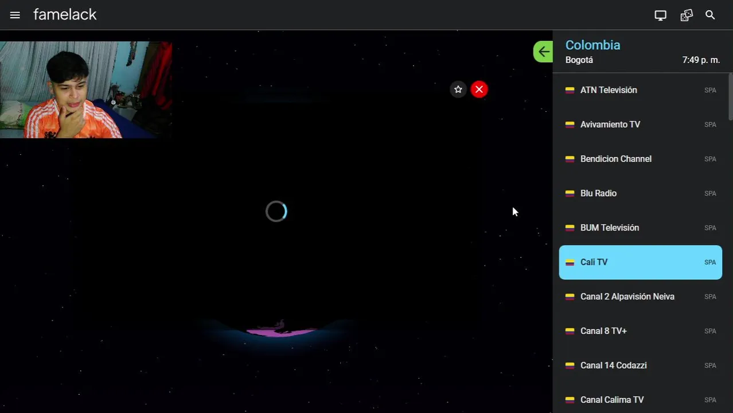Click the channel list scrollbar thumb
The height and width of the screenshot is (413, 733).
[x=730, y=96]
